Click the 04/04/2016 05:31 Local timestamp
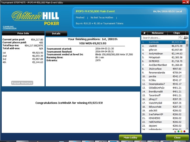Image resolution: width=190 pixels, height=142 pixels. (167, 11)
